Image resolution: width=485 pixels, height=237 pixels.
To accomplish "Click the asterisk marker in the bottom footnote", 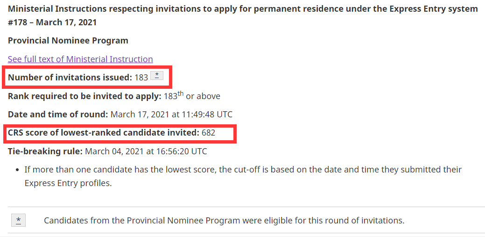I will point(18,220).
